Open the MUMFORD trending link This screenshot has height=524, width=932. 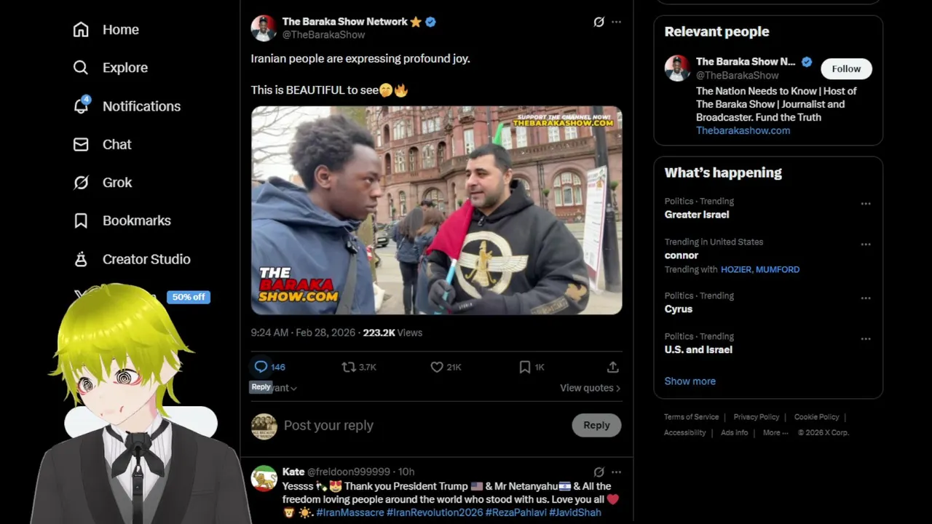[778, 269]
